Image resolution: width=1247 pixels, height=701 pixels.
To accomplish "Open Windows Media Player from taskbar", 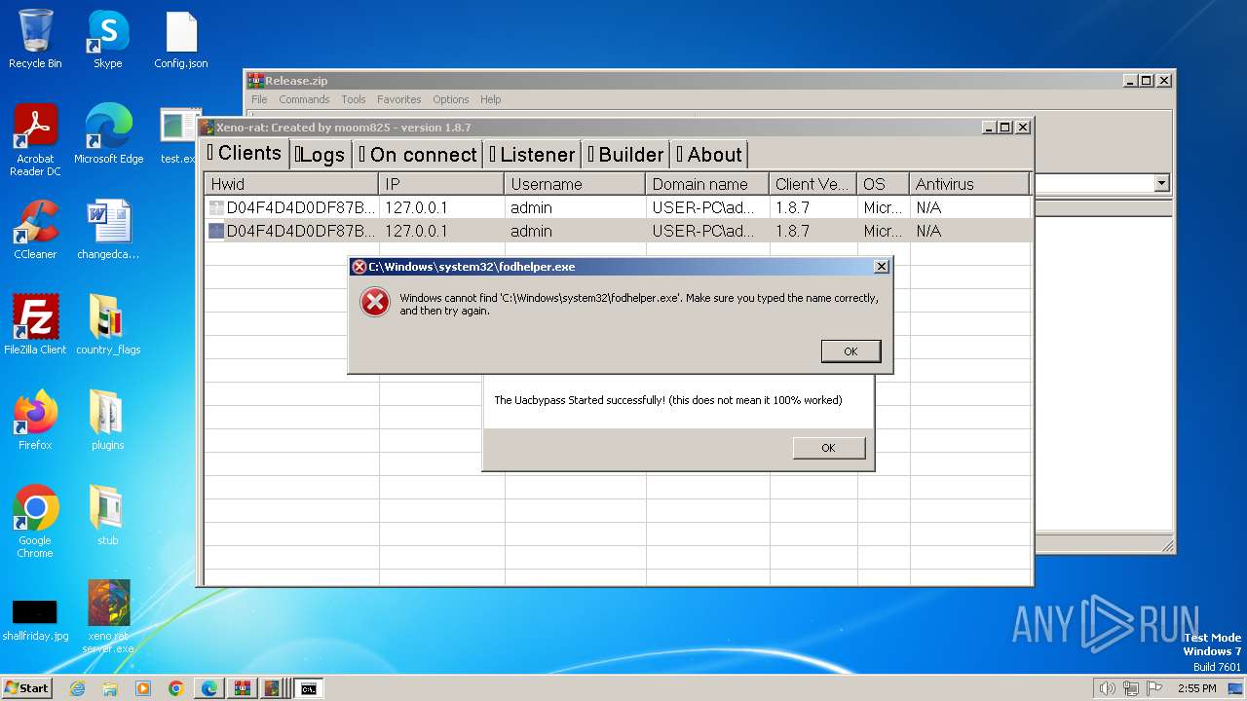I will click(143, 688).
